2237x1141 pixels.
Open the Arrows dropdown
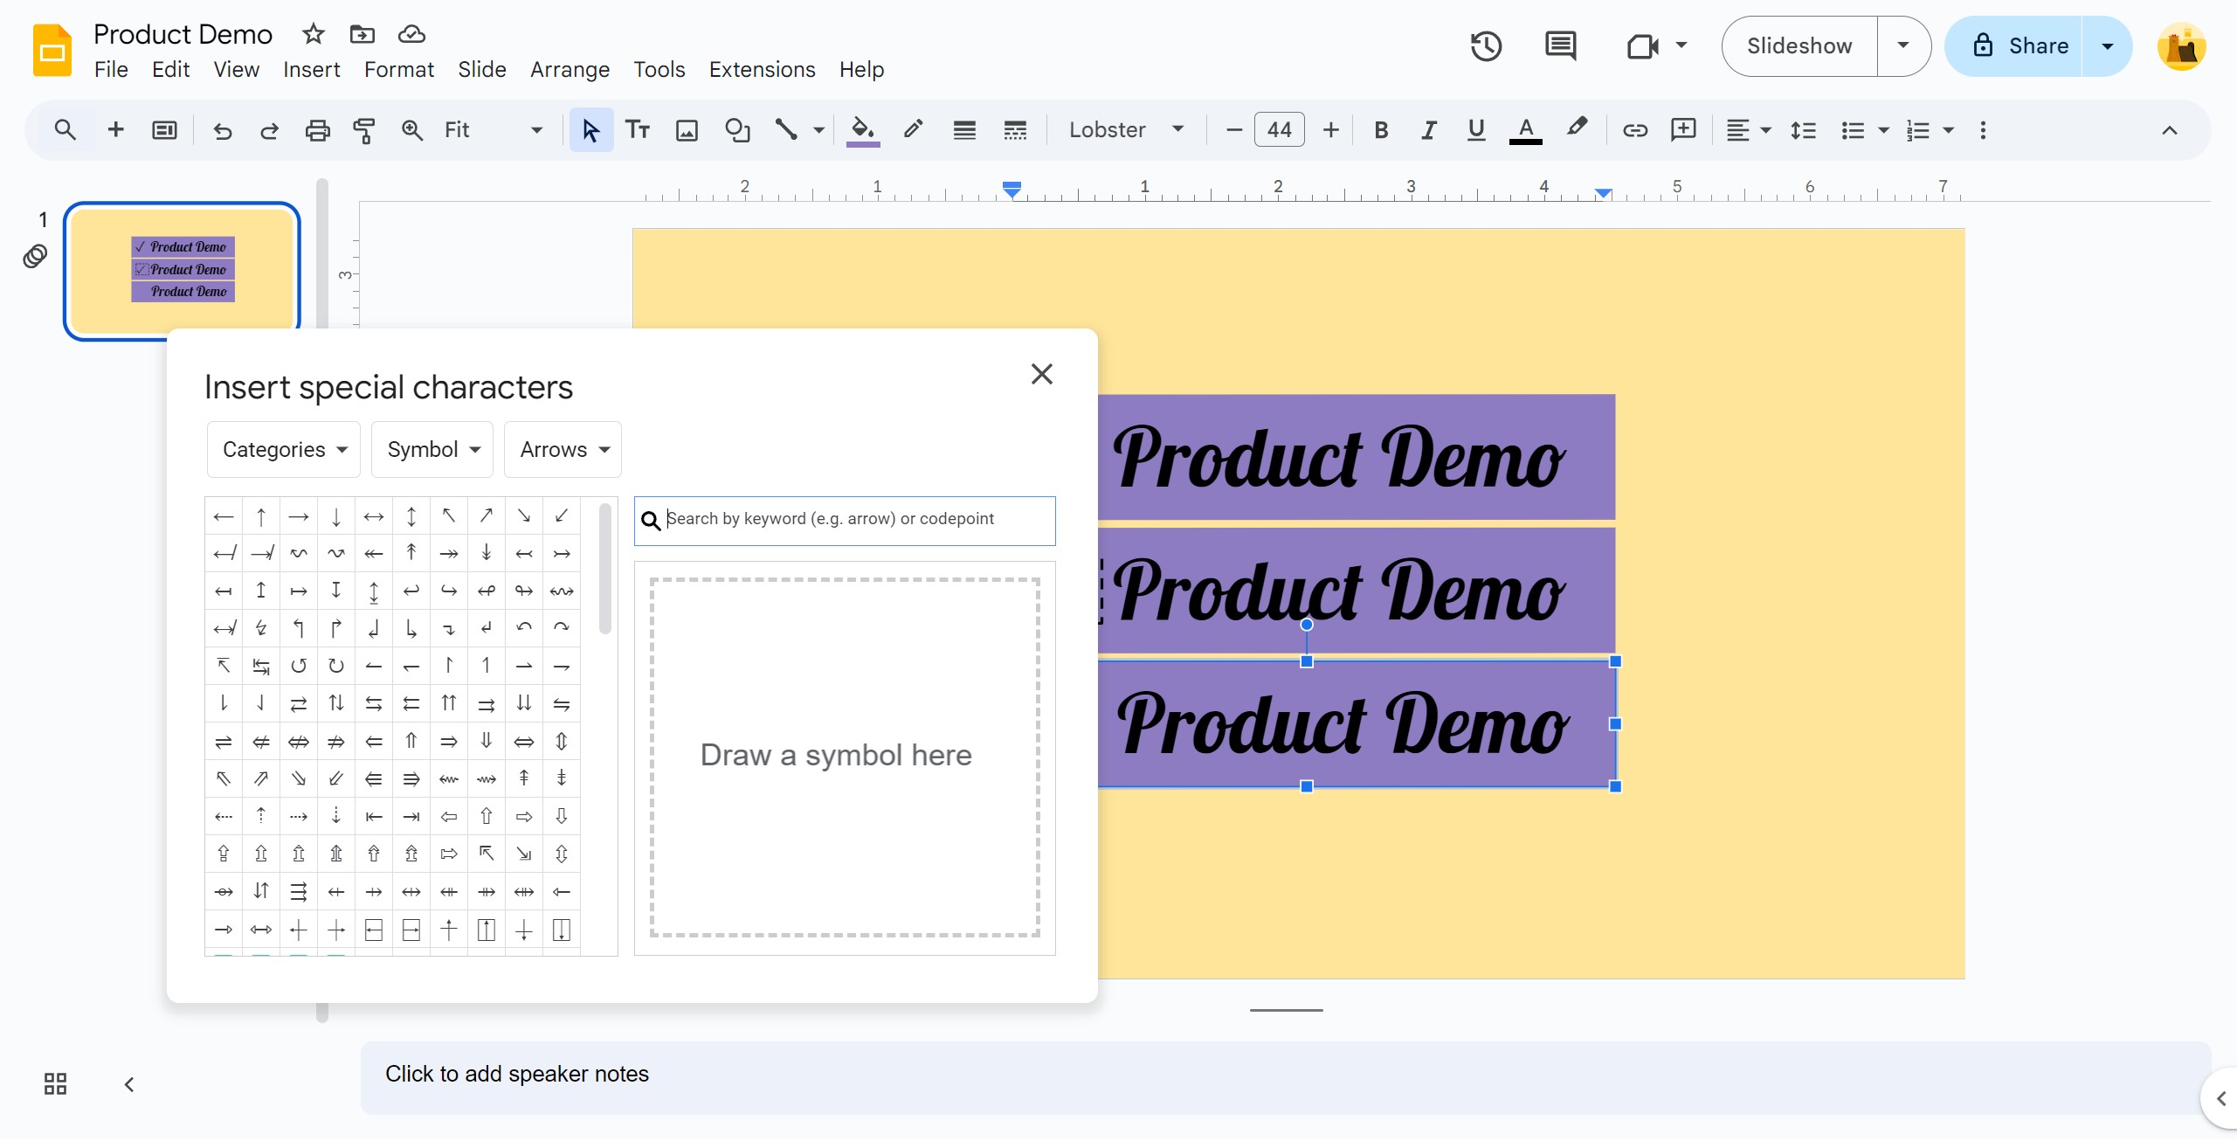[563, 449]
